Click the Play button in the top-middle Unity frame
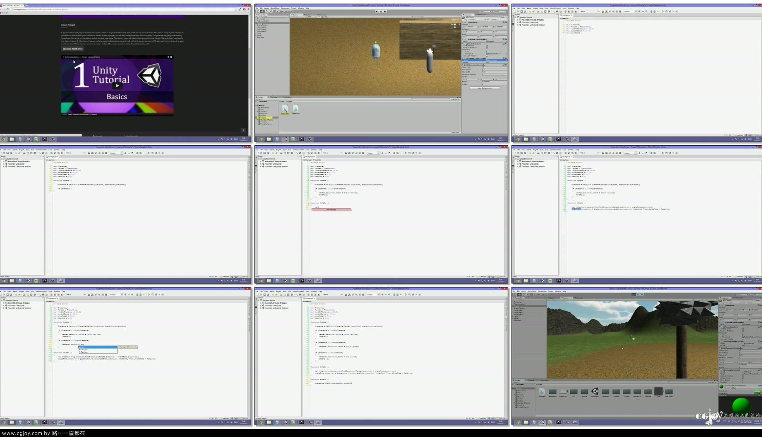The image size is (762, 437). [377, 11]
